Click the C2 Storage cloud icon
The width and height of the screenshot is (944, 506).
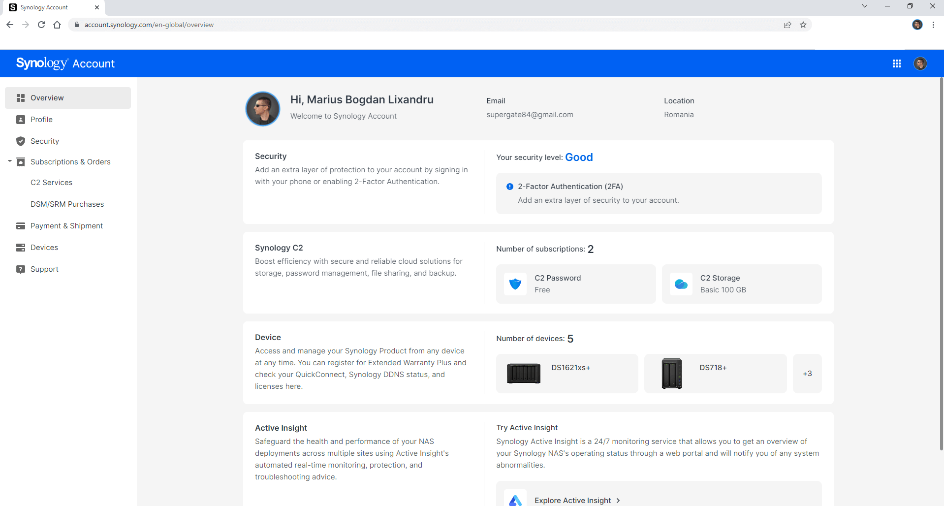pos(681,284)
